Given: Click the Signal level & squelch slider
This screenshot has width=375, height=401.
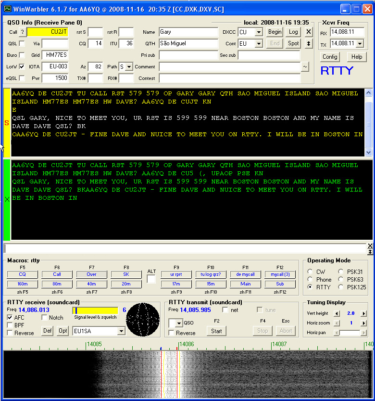Looking at the screenshot, I should (95, 310).
